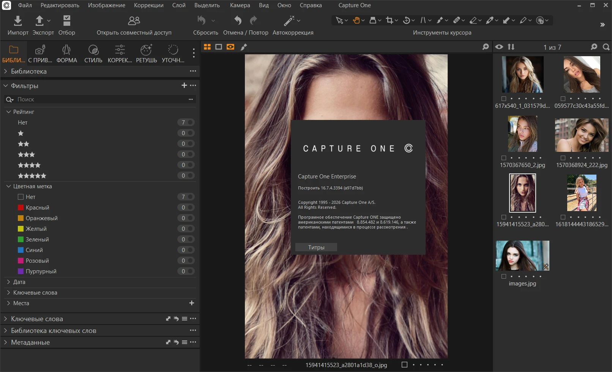Screen dimensions: 612x372
Task: Click the Reset (Сбросить) icon
Action: (202, 21)
